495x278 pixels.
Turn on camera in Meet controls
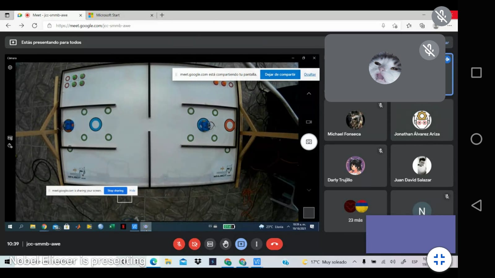point(194,244)
